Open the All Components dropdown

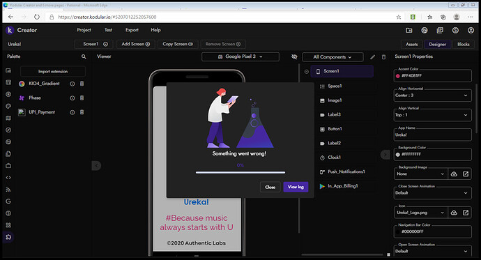coord(333,57)
